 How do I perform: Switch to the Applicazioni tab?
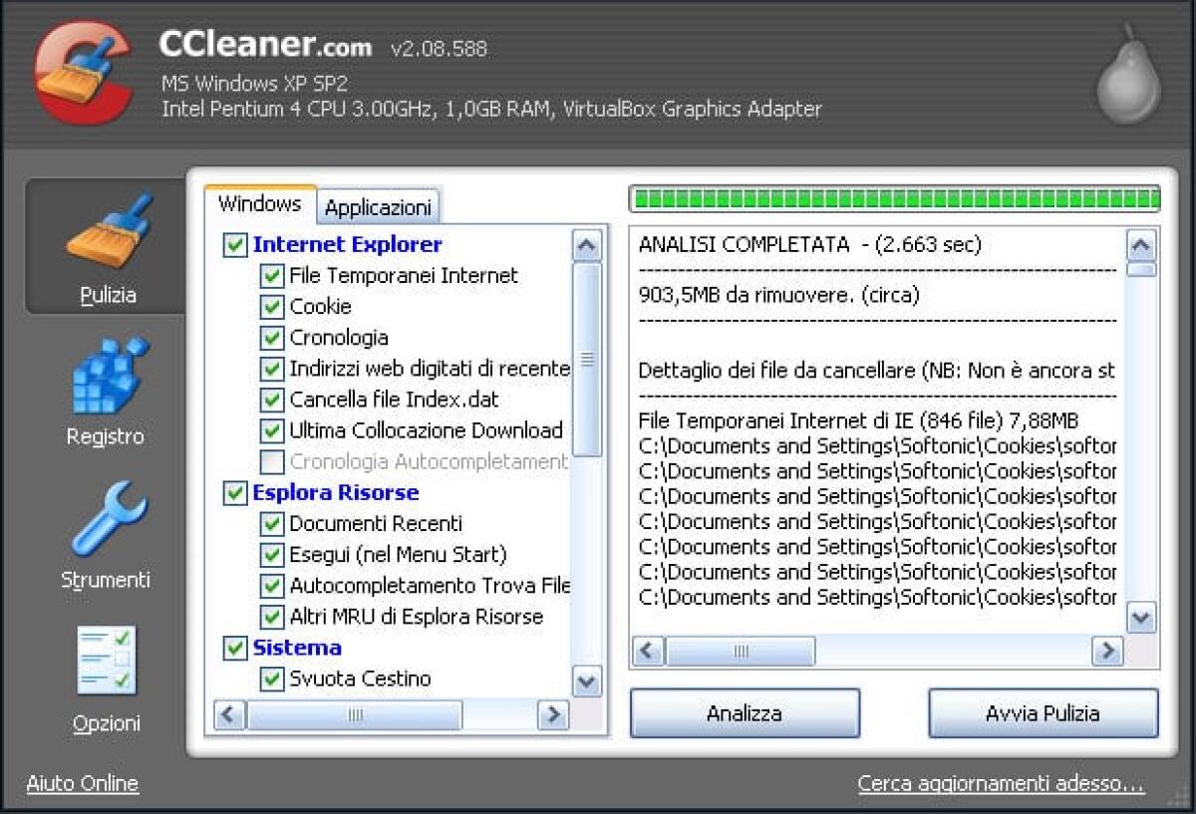379,206
